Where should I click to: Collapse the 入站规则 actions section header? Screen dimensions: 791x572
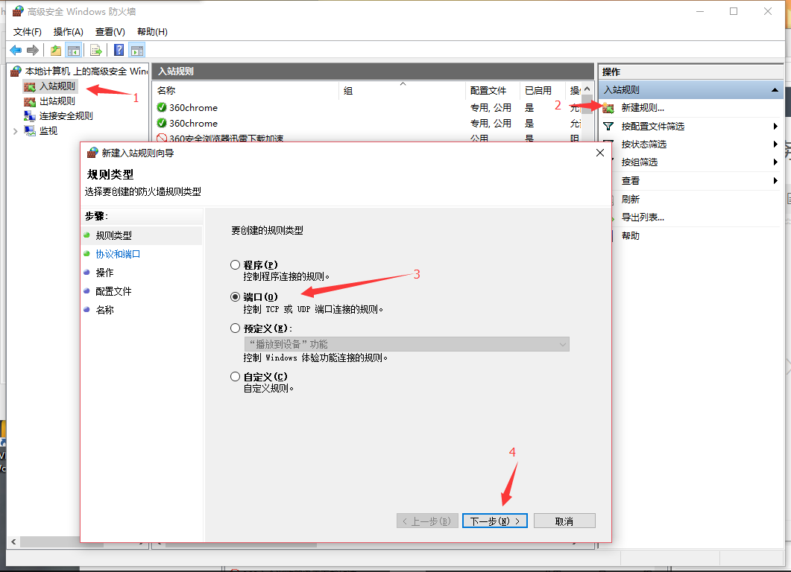(x=775, y=89)
